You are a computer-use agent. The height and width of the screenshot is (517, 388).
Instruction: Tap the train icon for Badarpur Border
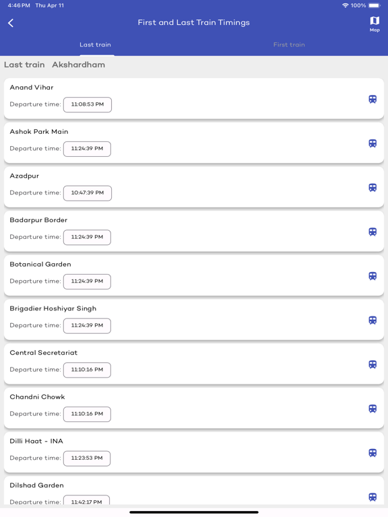373,232
